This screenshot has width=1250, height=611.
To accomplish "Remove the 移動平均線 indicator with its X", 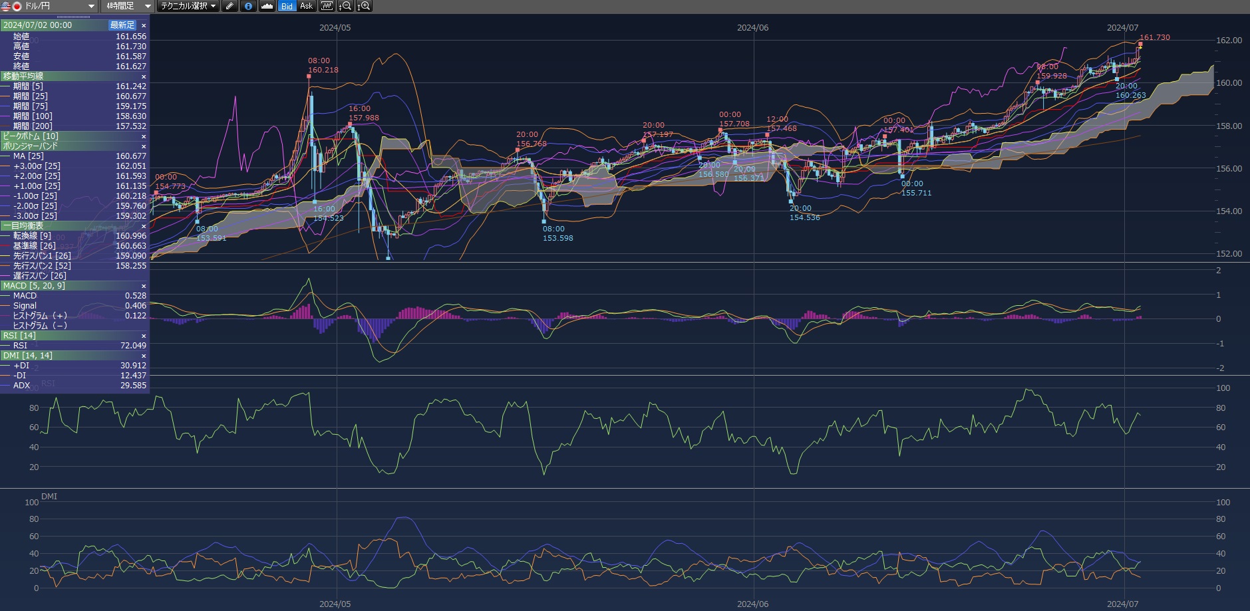I will [x=144, y=76].
